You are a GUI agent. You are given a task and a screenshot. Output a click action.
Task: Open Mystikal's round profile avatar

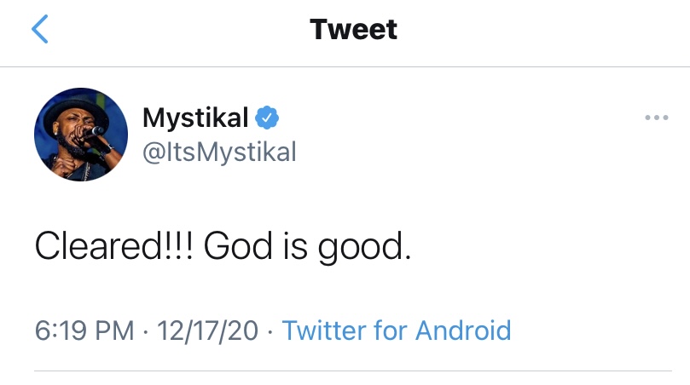[81, 134]
